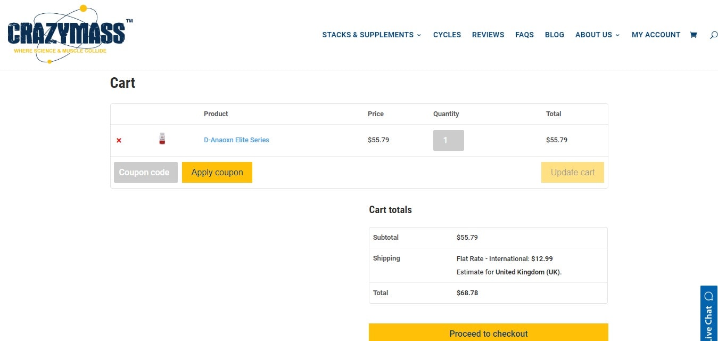Open the Reviews page

pos(488,35)
